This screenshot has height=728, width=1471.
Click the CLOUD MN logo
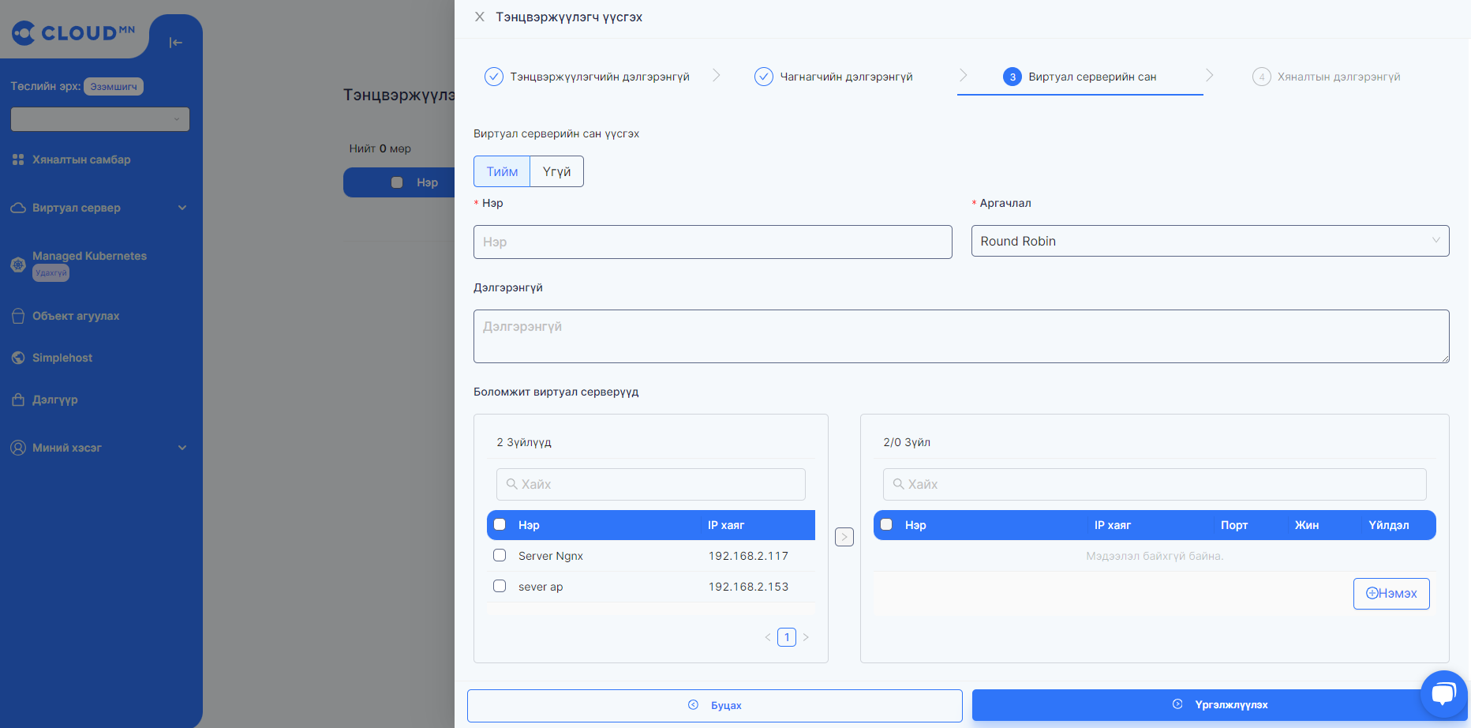(x=73, y=32)
